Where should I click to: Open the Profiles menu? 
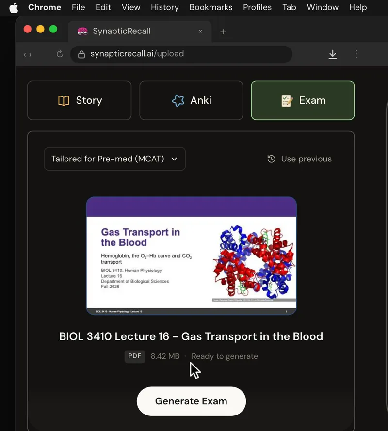[257, 7]
